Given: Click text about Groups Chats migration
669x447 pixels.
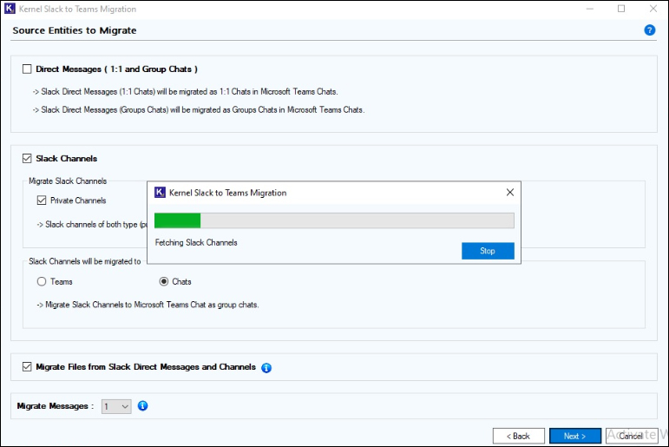Looking at the screenshot, I should coord(199,109).
